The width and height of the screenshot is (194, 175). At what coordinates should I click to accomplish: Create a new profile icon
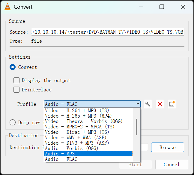pyautogui.click(x=172, y=104)
